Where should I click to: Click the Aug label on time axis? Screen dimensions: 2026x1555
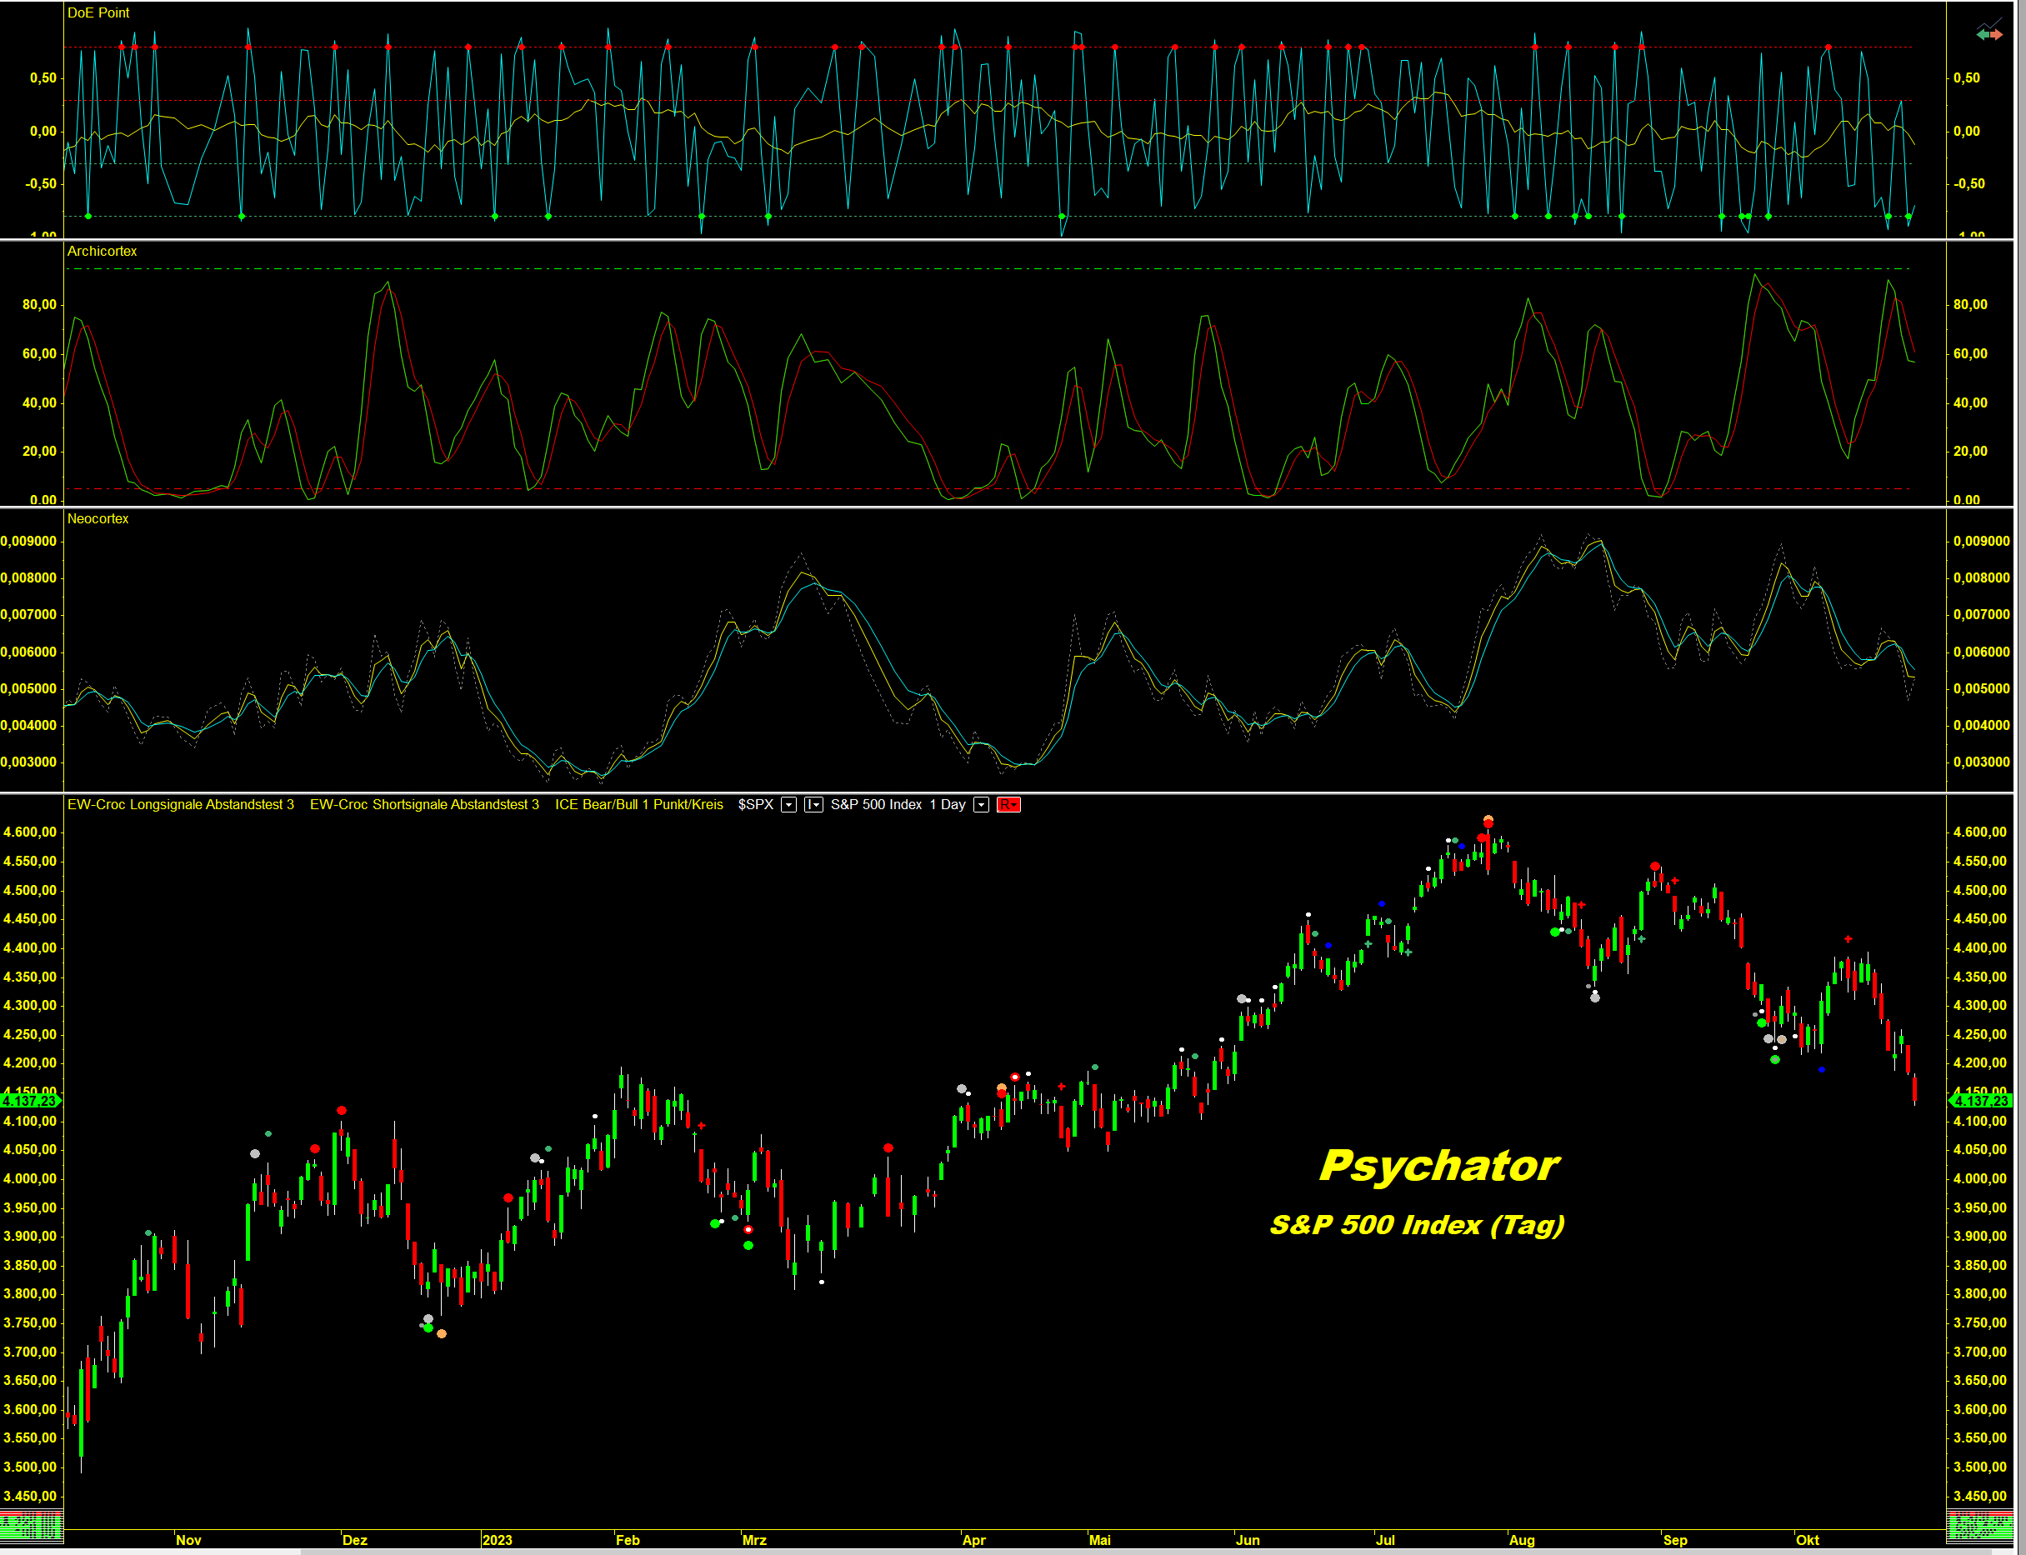(x=1522, y=1540)
